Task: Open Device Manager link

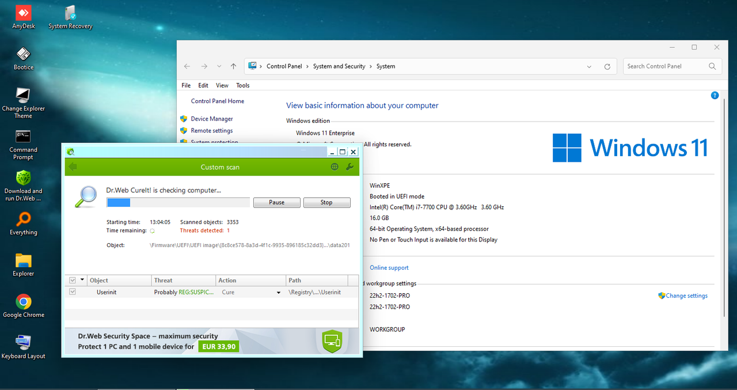Action: click(x=212, y=119)
